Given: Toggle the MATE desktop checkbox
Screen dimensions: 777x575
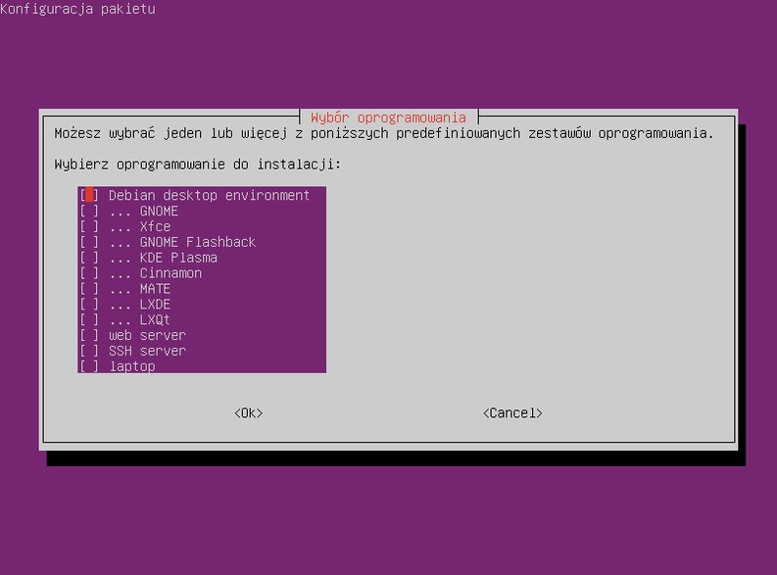Looking at the screenshot, I should 89,289.
